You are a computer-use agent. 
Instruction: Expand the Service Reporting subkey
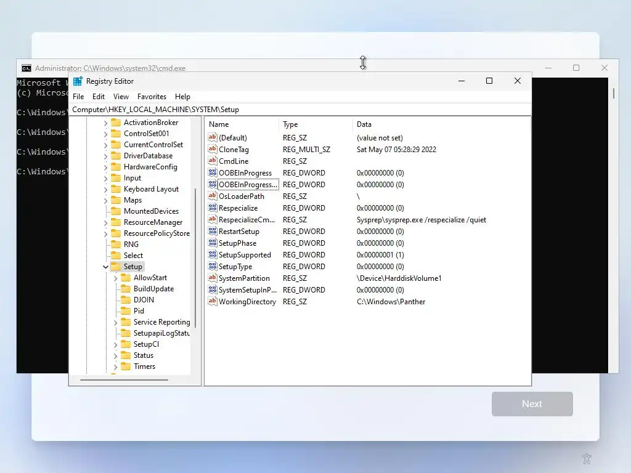pos(115,322)
